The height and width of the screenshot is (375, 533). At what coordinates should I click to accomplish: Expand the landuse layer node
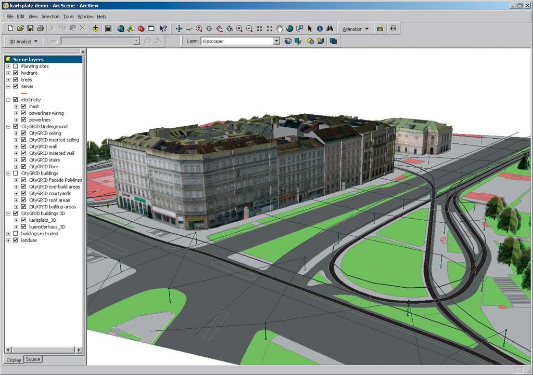pos(8,240)
